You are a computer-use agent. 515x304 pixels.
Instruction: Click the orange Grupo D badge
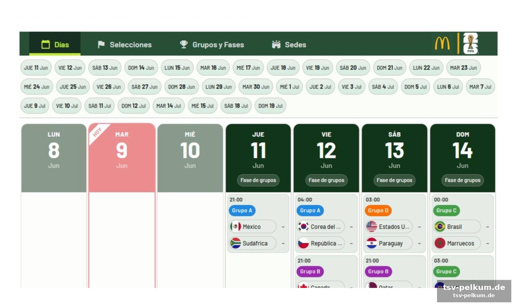click(x=378, y=210)
